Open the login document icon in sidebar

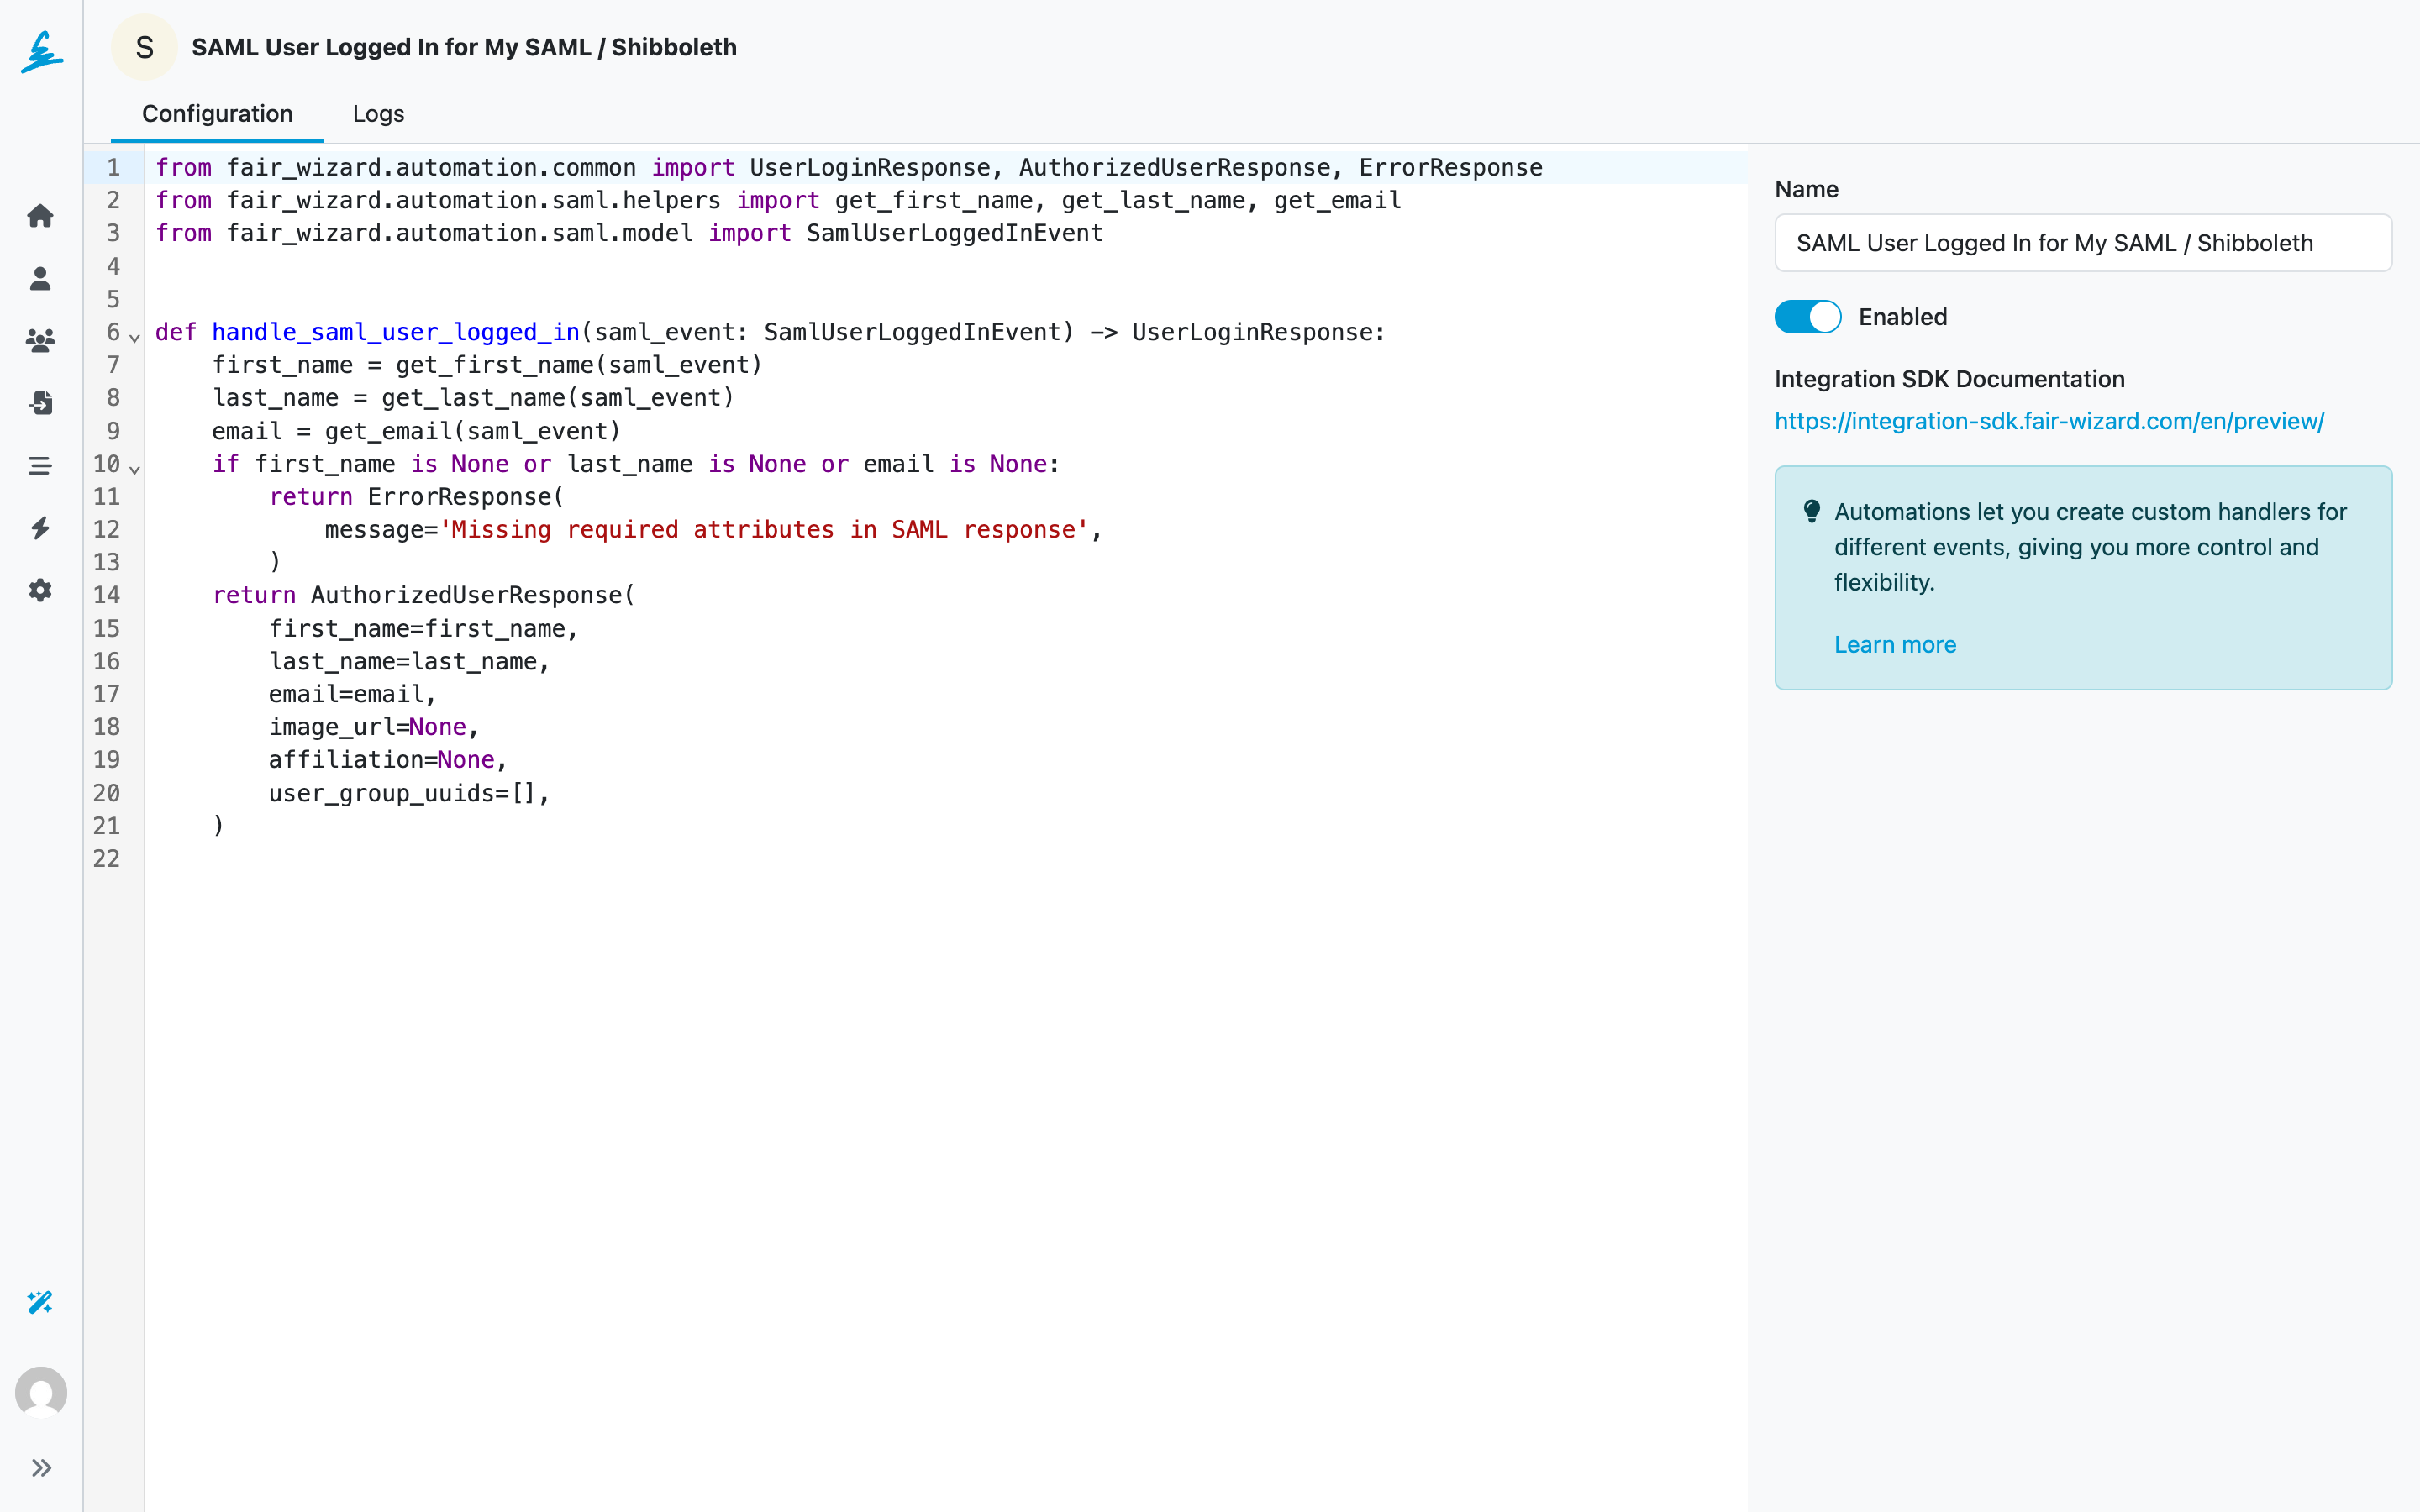coord(40,403)
